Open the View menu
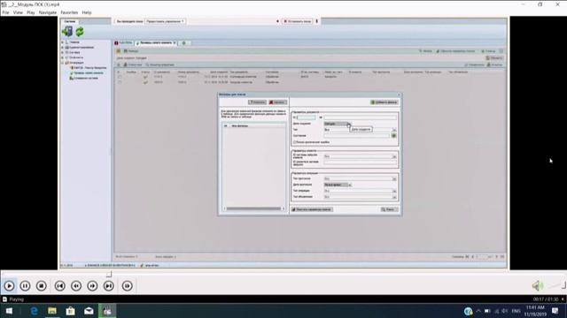 point(18,12)
